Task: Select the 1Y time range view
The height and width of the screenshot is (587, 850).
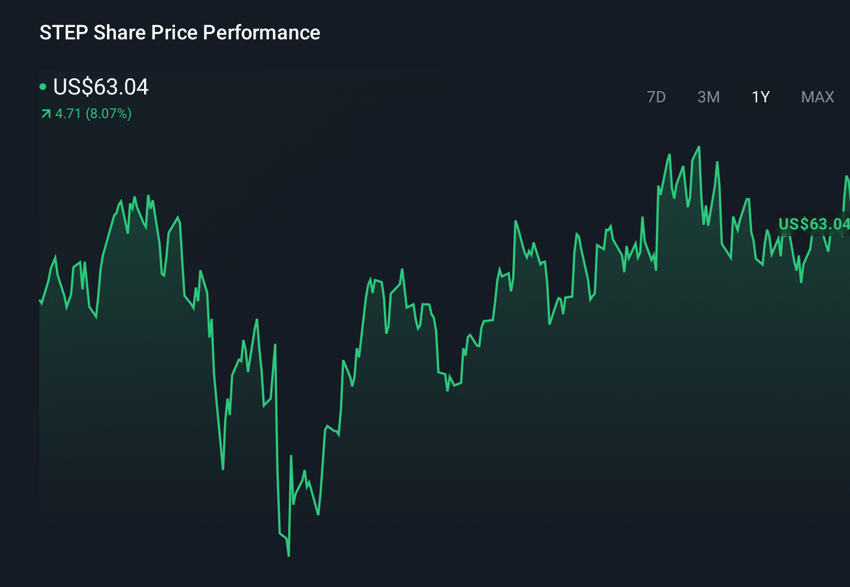Action: click(x=760, y=97)
